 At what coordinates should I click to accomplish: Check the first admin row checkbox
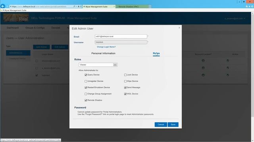coord(37,61)
